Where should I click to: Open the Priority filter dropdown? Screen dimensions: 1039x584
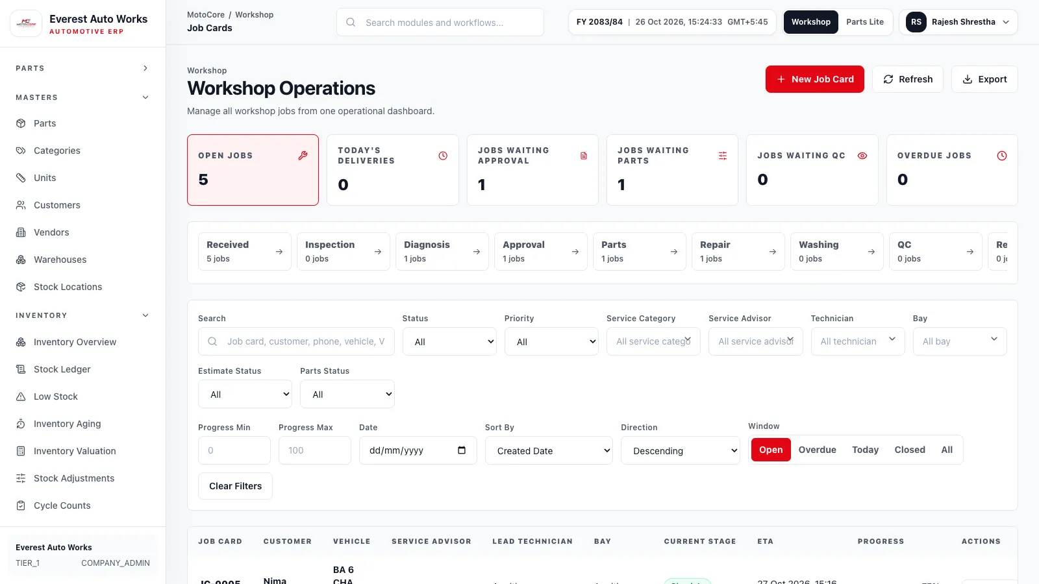(551, 341)
